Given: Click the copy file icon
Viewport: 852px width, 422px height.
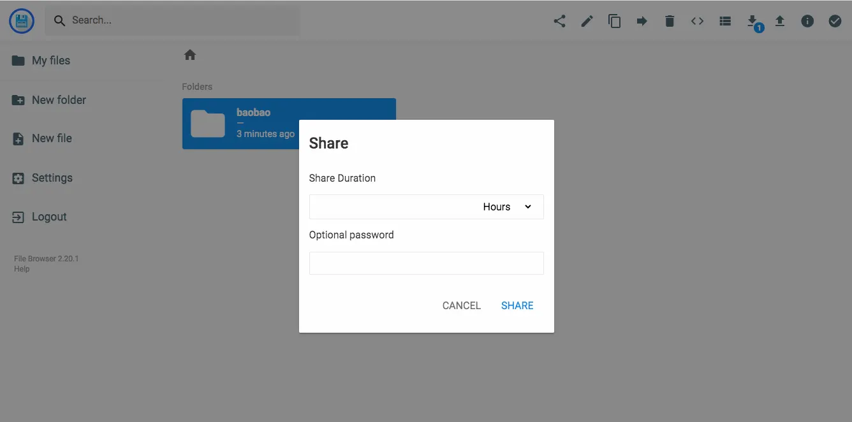Looking at the screenshot, I should pos(615,21).
